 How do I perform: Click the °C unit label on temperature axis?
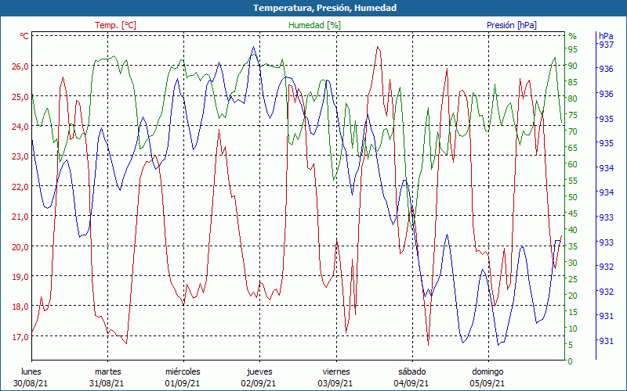[24, 36]
